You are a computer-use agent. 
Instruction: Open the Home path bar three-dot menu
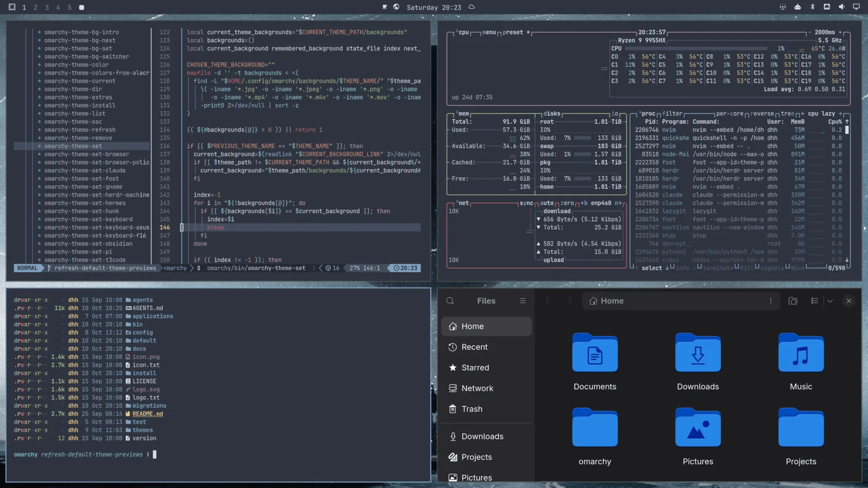pyautogui.click(x=770, y=301)
